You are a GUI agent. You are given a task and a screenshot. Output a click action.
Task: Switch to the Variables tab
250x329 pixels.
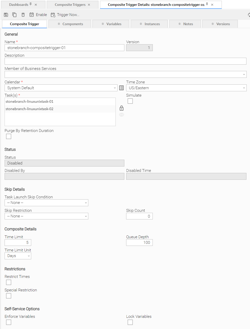tap(111, 24)
